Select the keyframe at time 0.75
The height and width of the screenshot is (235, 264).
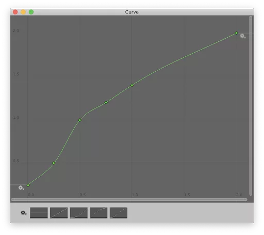tap(106, 102)
